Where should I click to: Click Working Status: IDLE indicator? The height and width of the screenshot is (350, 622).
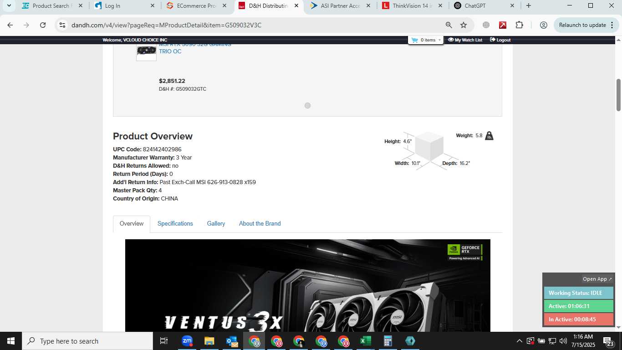579,293
